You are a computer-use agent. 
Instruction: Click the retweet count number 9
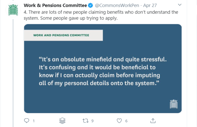[92, 121]
